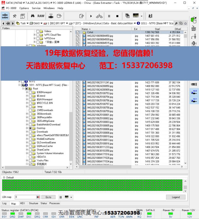Image resolution: width=199 pixels, height=219 pixels.
Task: Expand the BaiduNetdiskDownload folder node
Action: point(27,125)
